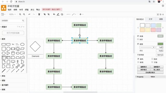Redo the last undone action
This screenshot has height=93, width=166.
(x=34, y=14)
